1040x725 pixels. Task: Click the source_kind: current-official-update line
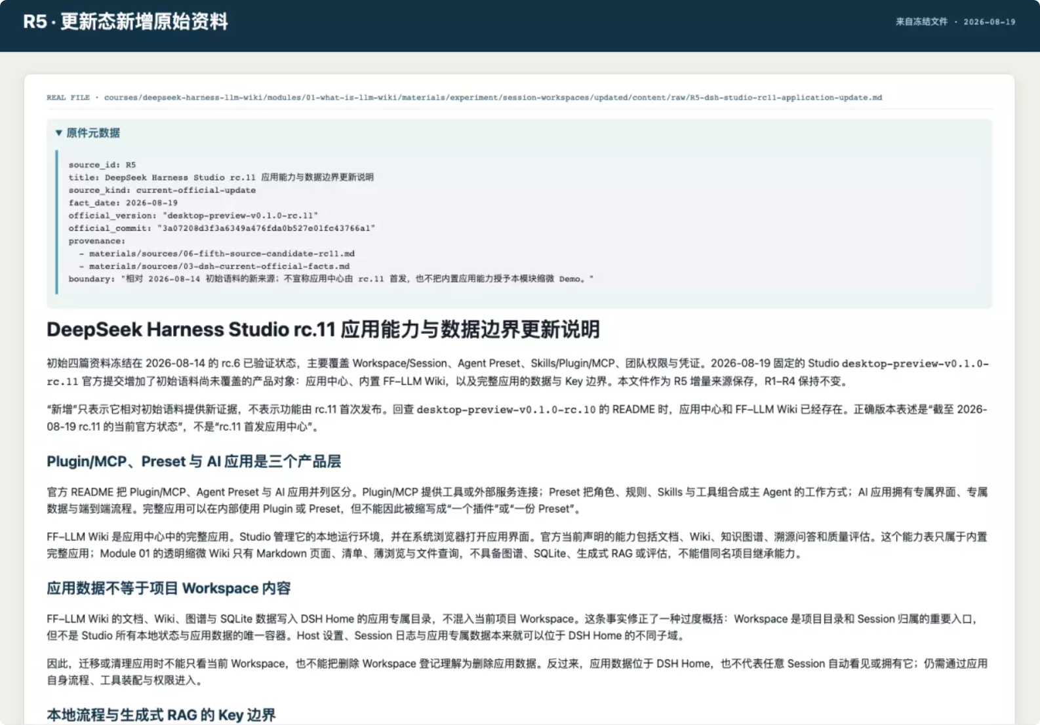tap(162, 190)
